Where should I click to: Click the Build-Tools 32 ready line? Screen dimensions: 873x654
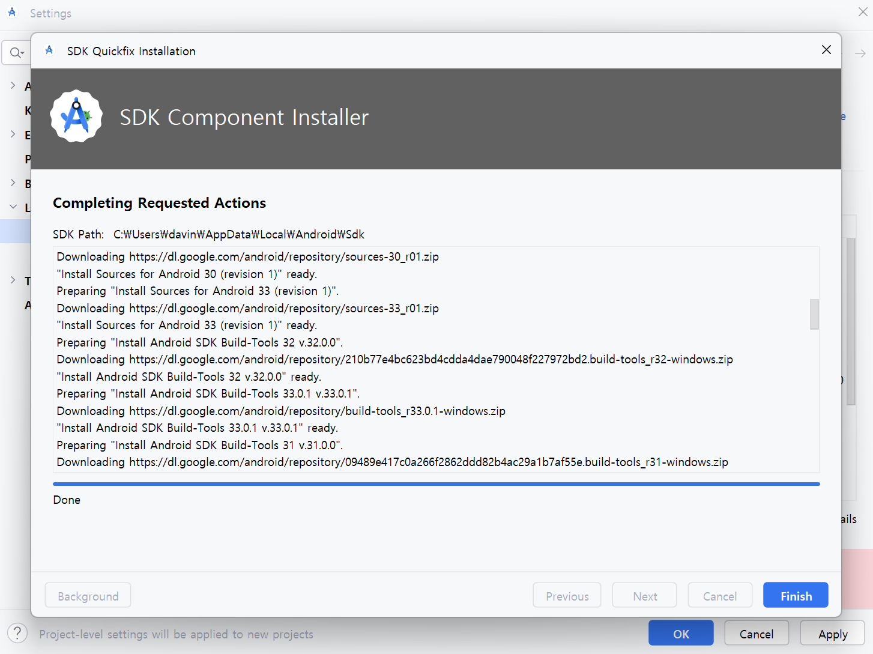[x=189, y=377]
